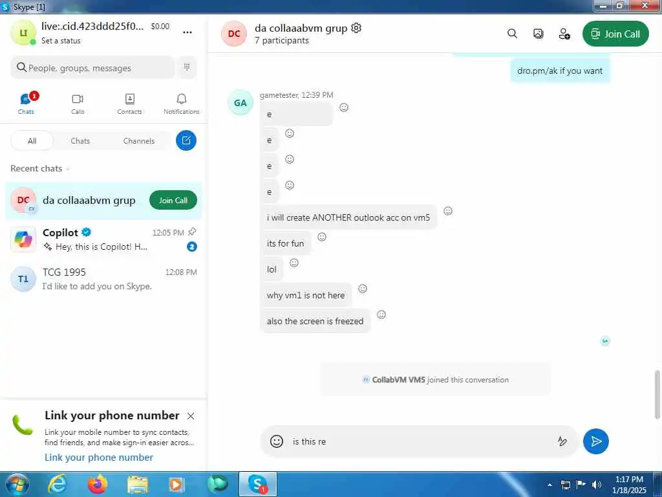React to 'also the screen is freezed' message
Screen dimensions: 662x497
click(381, 315)
